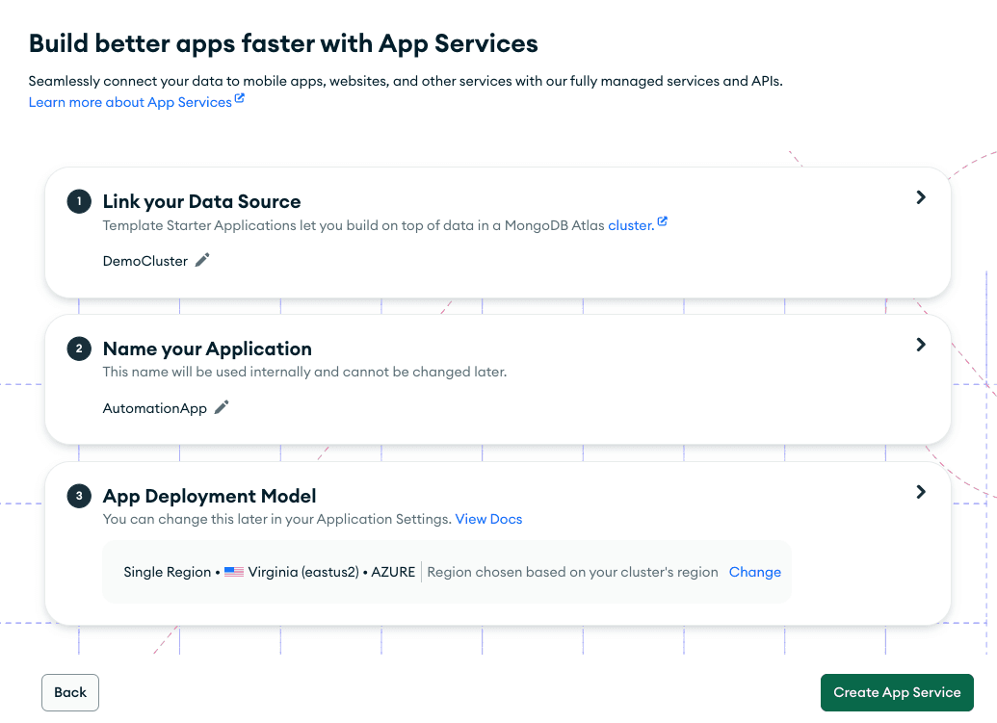
Task: Open the Learn more about App Services link
Action: [130, 102]
